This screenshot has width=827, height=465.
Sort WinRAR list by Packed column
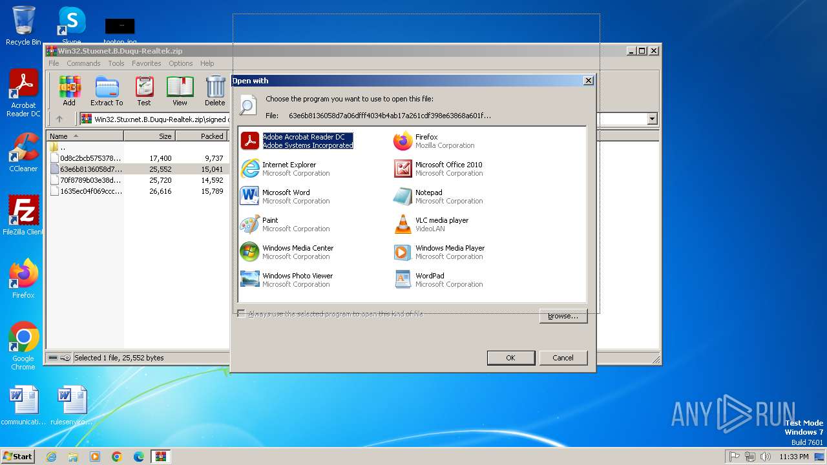click(x=201, y=136)
